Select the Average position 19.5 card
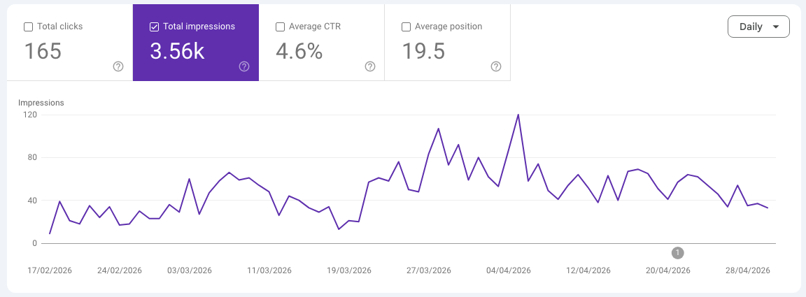Image resolution: width=806 pixels, height=297 pixels. point(448,43)
